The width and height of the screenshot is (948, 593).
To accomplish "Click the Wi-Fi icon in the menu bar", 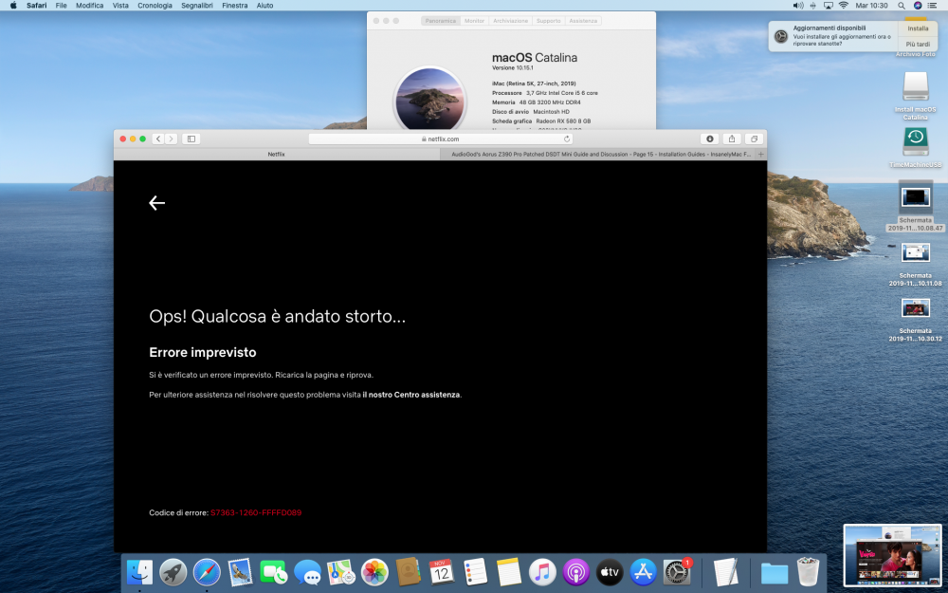I will tap(844, 6).
